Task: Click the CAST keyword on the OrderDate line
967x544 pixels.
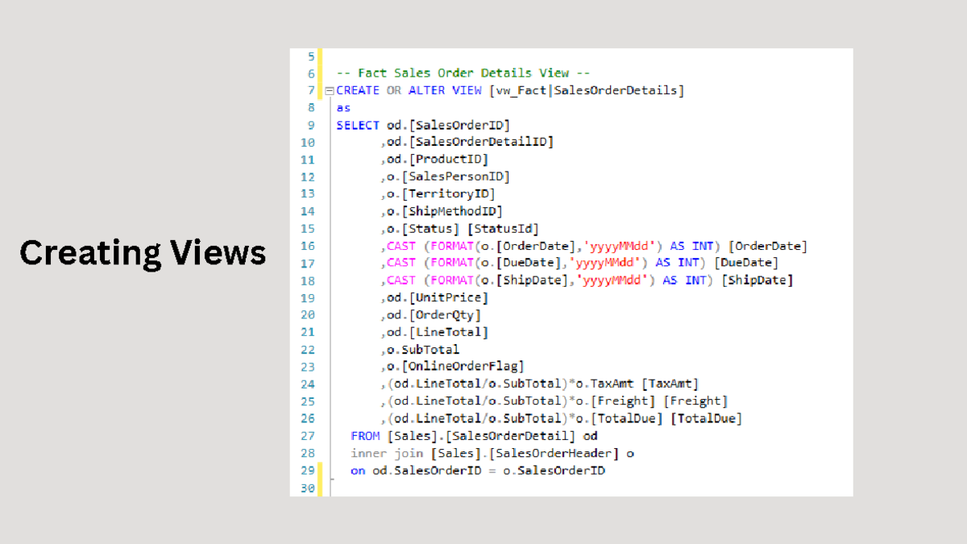Action: pos(401,246)
